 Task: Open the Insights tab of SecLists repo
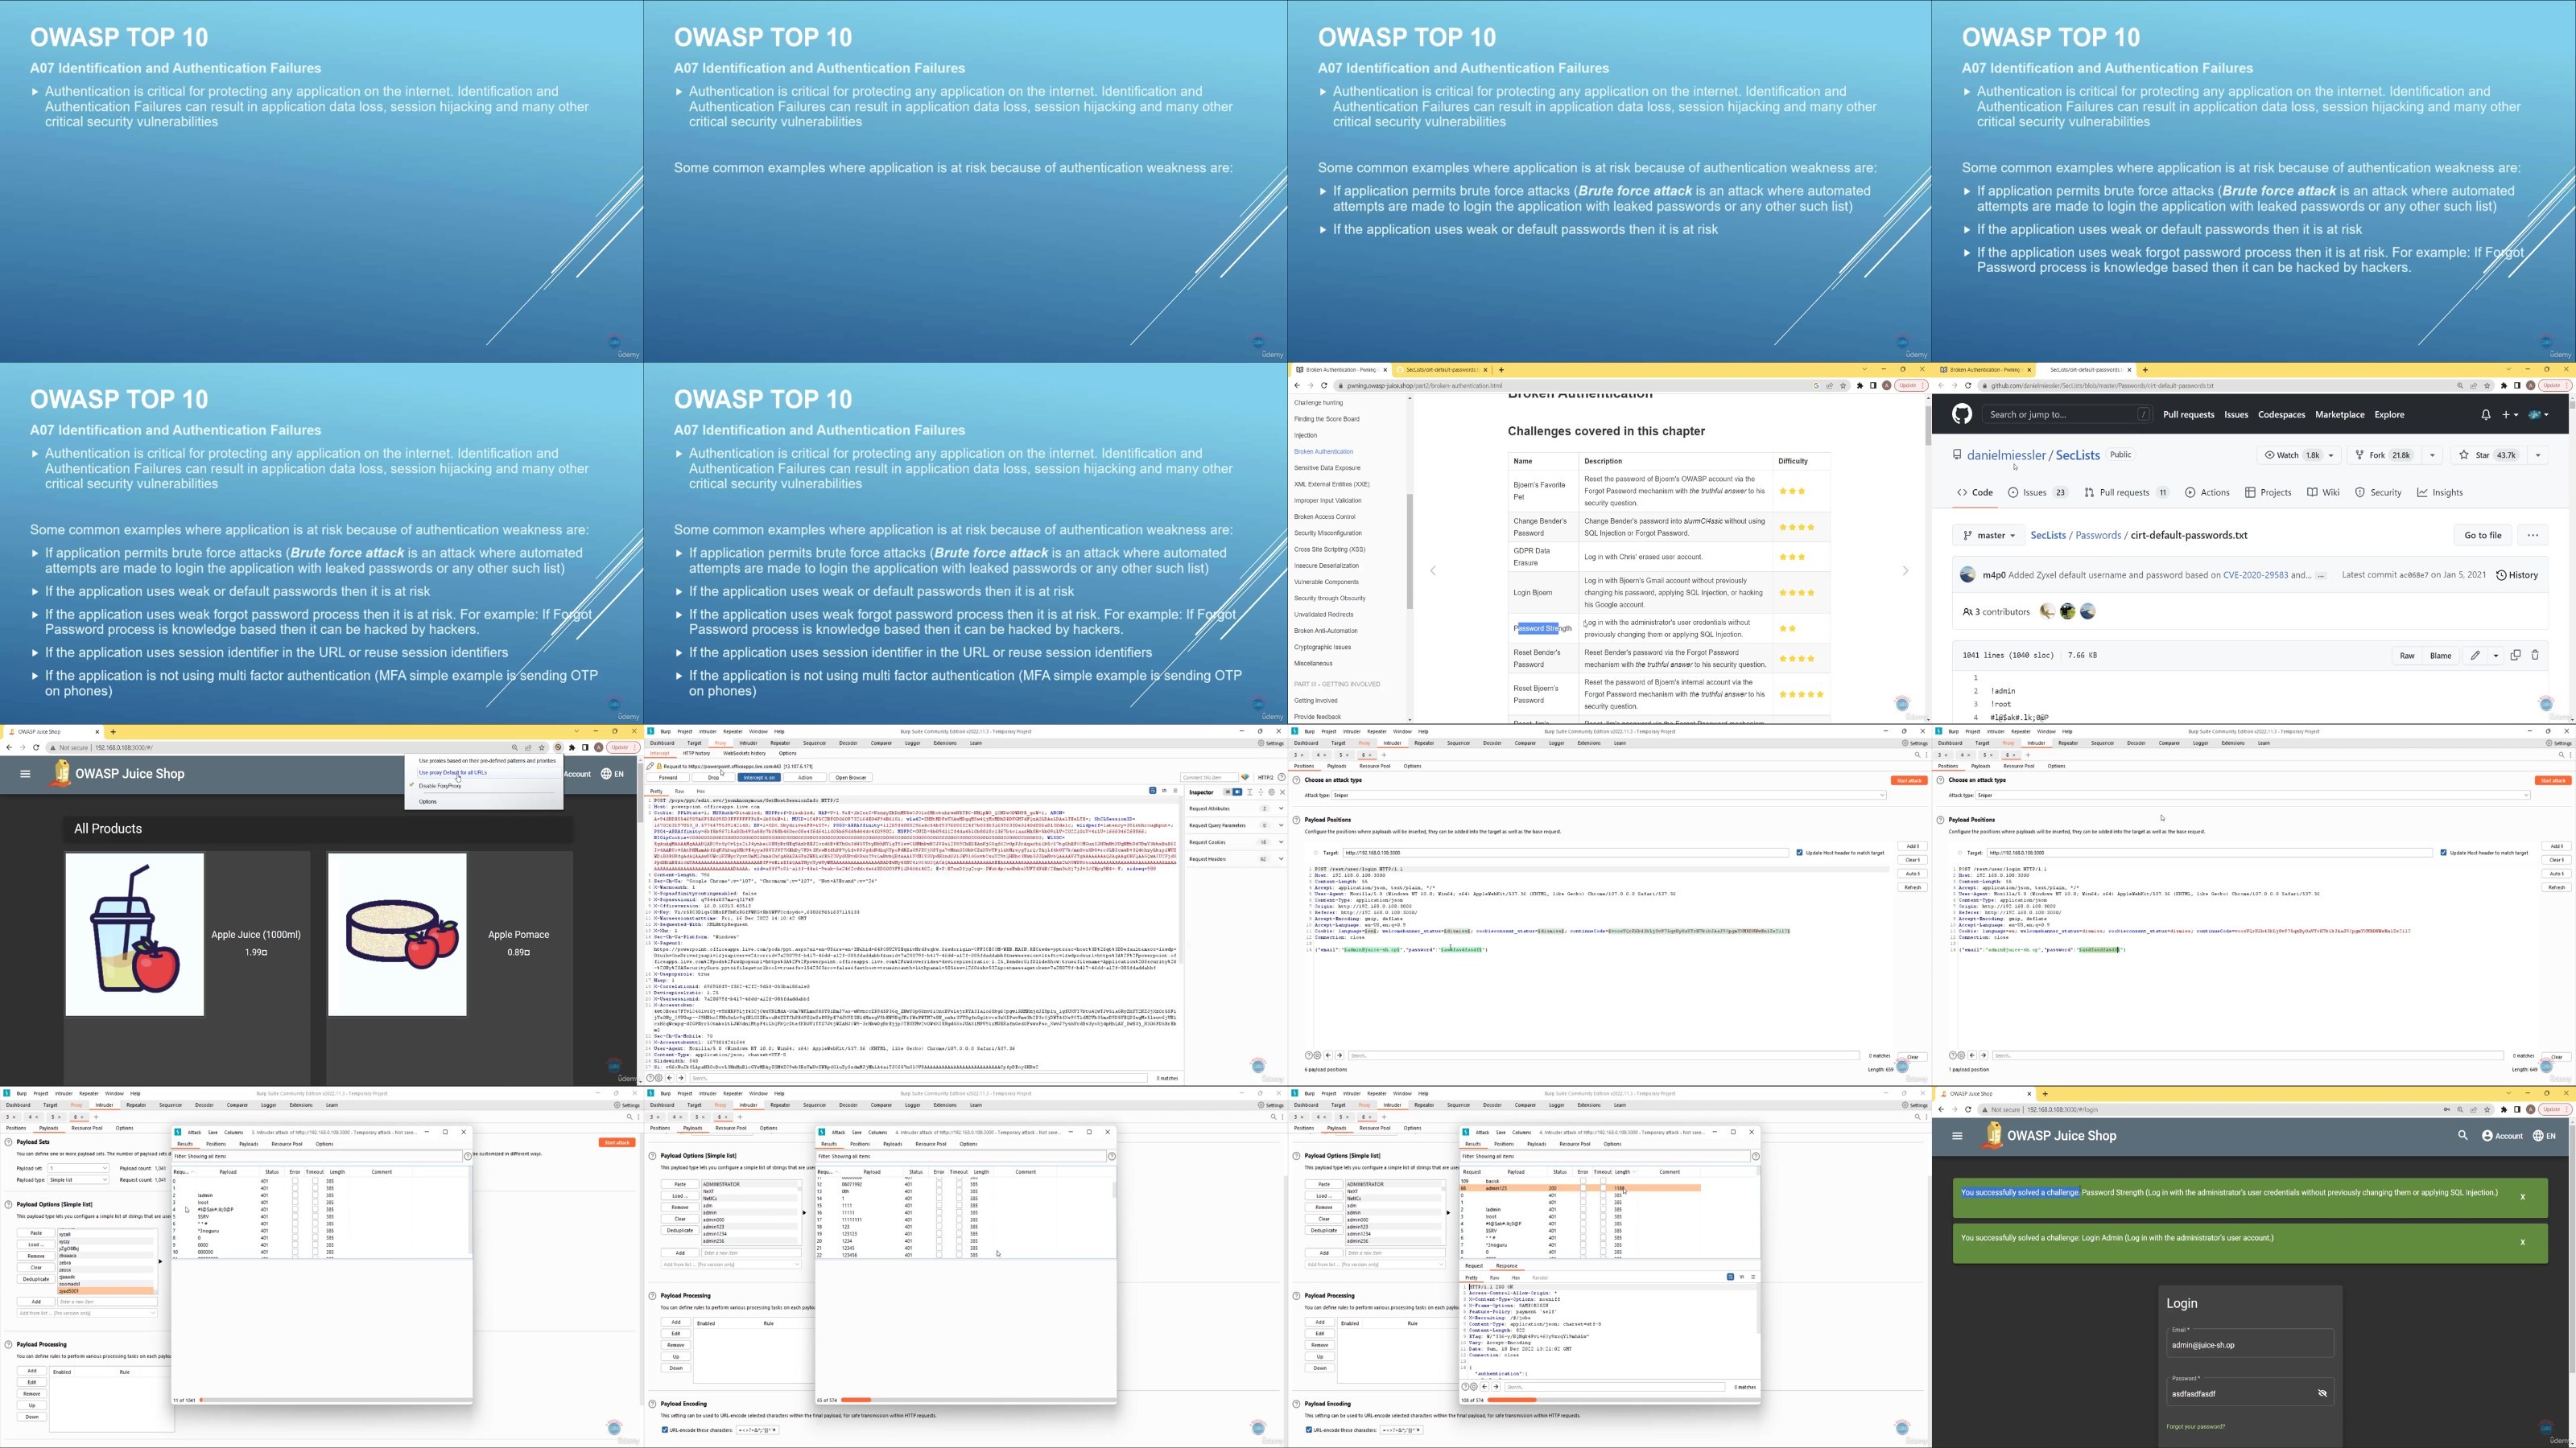(2440, 492)
